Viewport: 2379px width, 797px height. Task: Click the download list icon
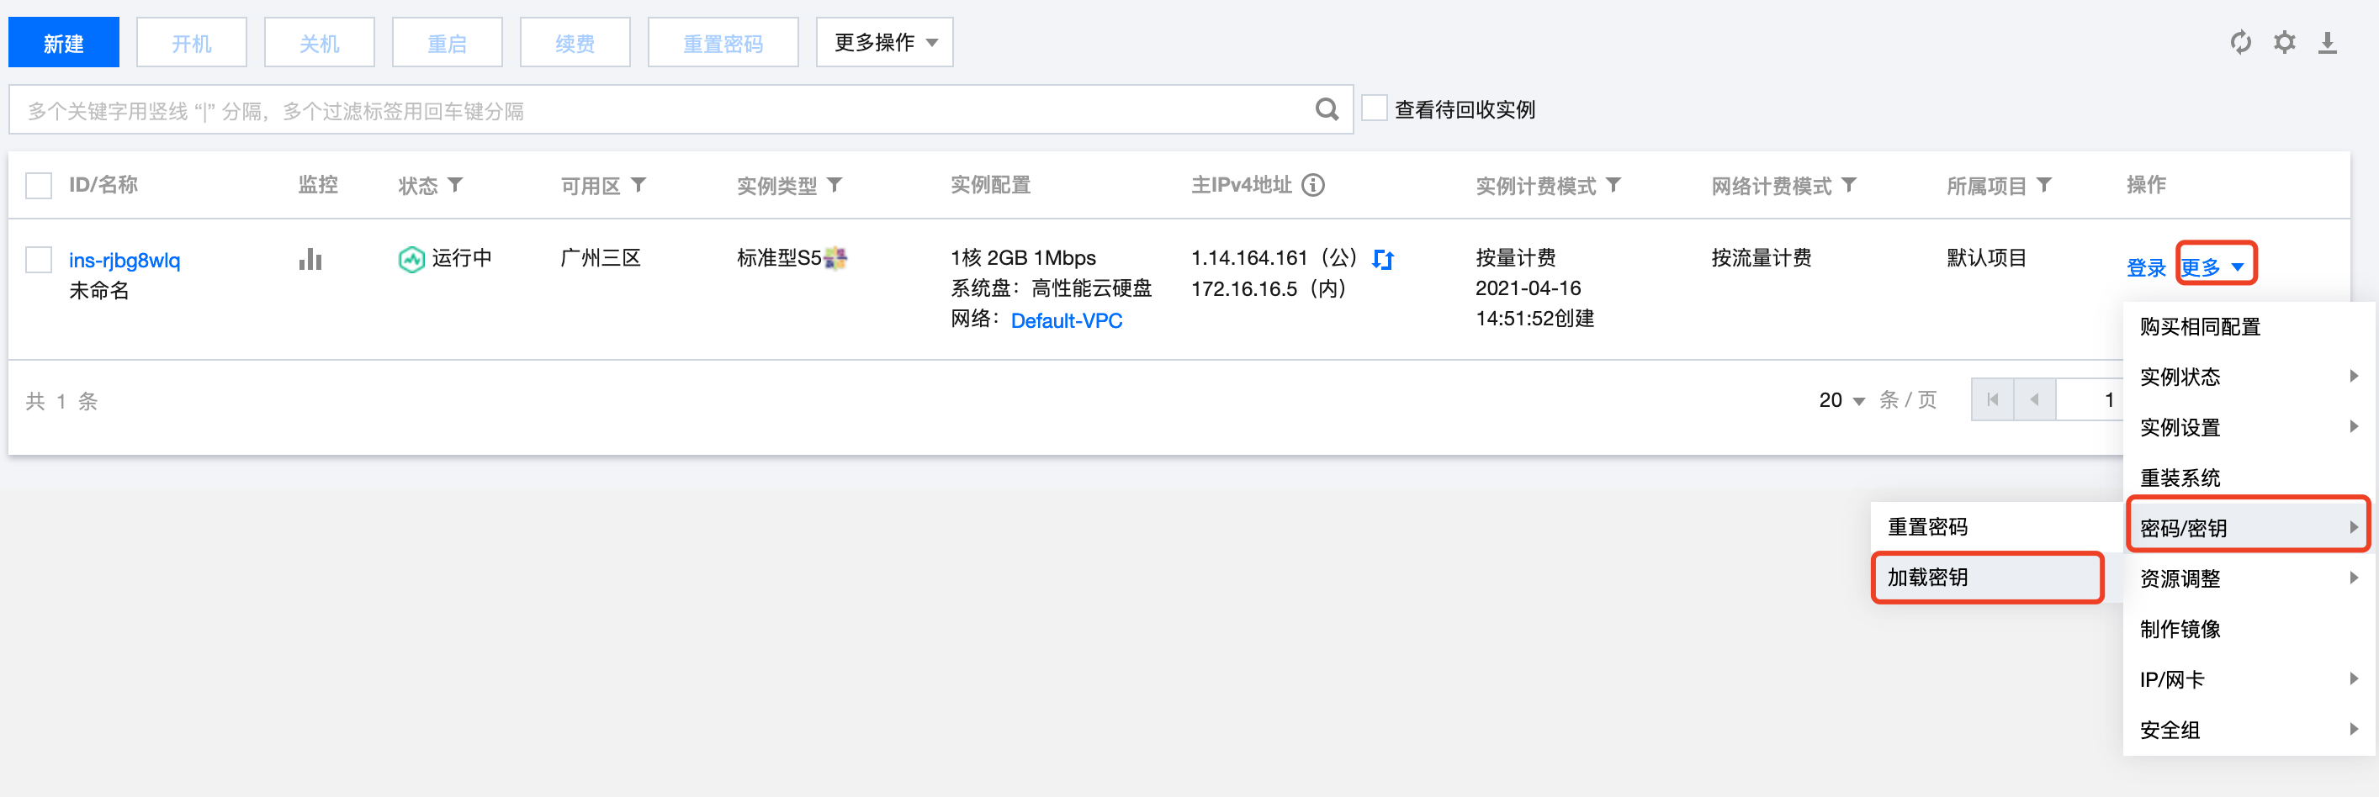point(2328,42)
